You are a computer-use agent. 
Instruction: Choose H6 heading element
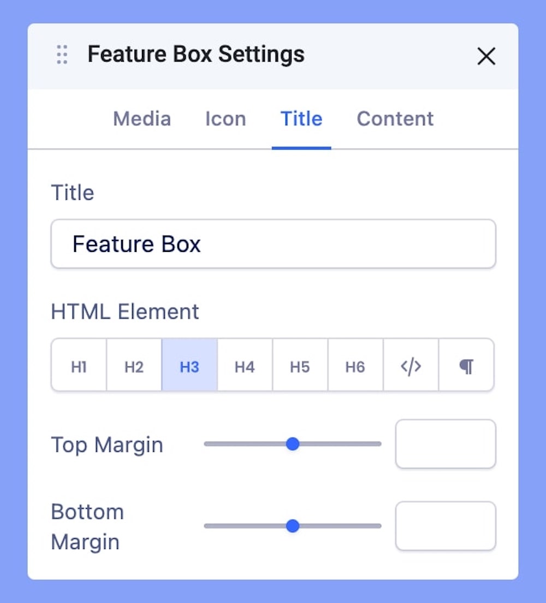pos(355,366)
